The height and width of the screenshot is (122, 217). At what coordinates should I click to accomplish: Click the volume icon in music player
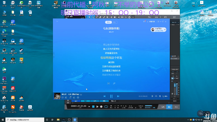tap(152, 96)
